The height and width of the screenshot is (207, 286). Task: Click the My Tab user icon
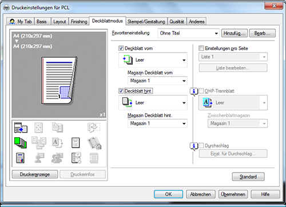pos(12,22)
